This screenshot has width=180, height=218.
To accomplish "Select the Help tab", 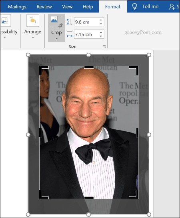I will coord(88,6).
